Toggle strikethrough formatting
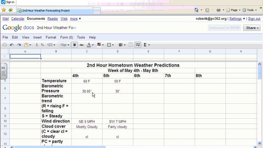 pyautogui.click(x=81, y=45)
